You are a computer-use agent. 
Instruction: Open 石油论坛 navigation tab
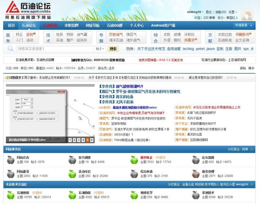29,25
